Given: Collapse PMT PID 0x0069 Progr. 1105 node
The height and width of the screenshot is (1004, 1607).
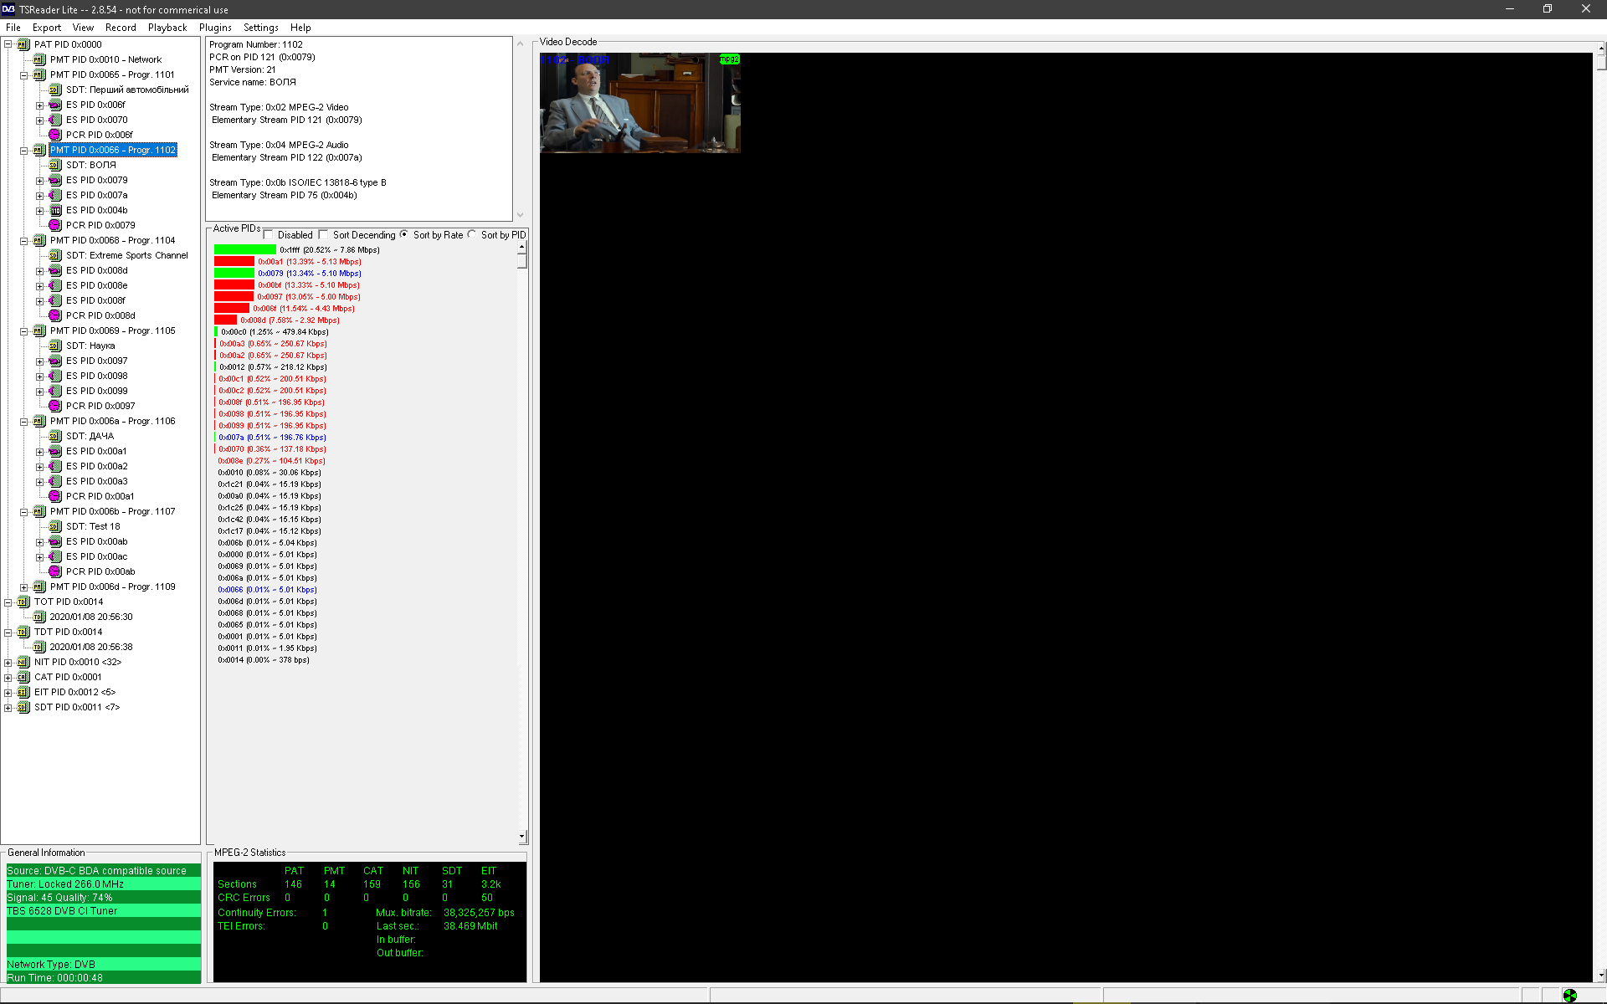Looking at the screenshot, I should (24, 330).
